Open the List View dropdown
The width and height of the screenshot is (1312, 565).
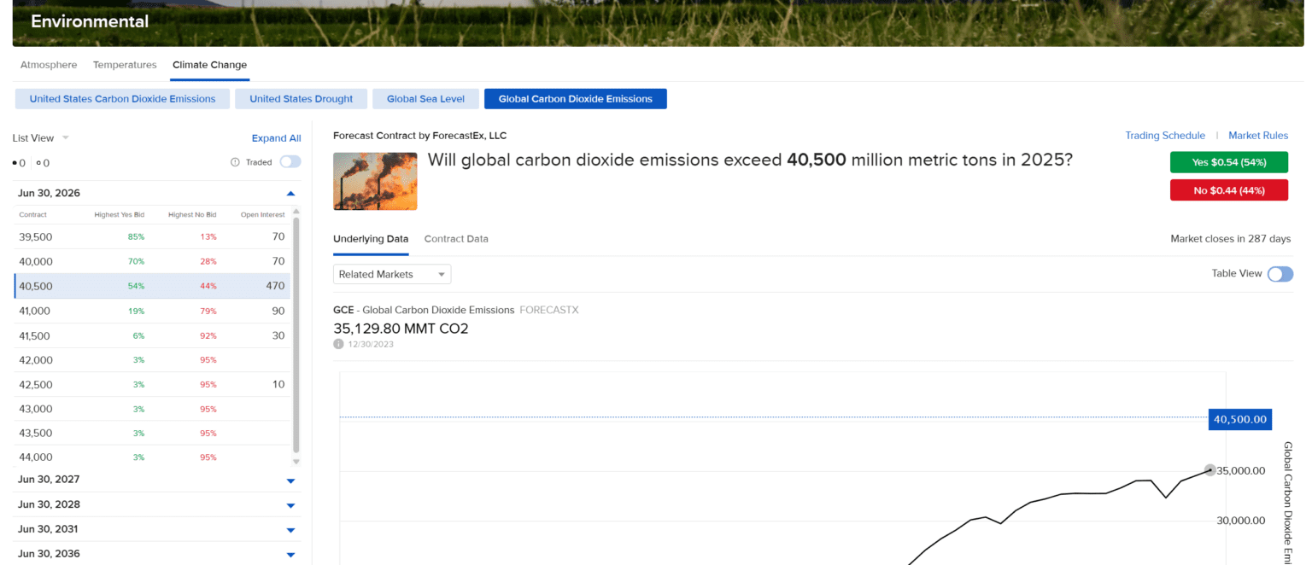tap(40, 138)
